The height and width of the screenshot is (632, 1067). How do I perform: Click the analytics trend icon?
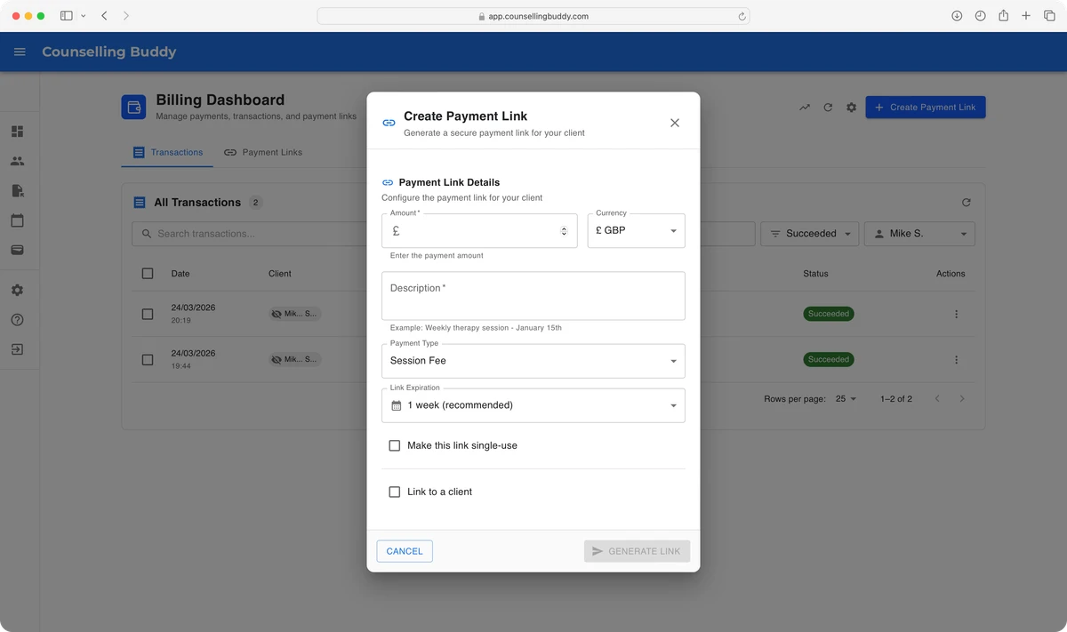[x=805, y=108]
